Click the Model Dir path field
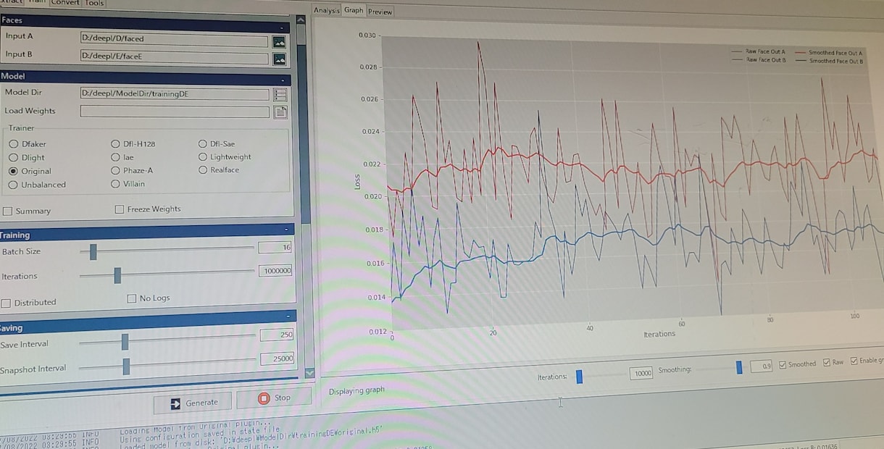The width and height of the screenshot is (884, 449). 175,94
